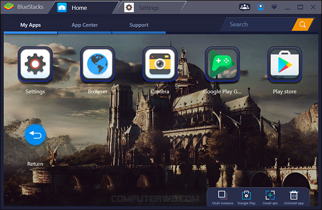The height and width of the screenshot is (210, 322).
Task: Click the Settings tab gear icon
Action: coord(129,8)
